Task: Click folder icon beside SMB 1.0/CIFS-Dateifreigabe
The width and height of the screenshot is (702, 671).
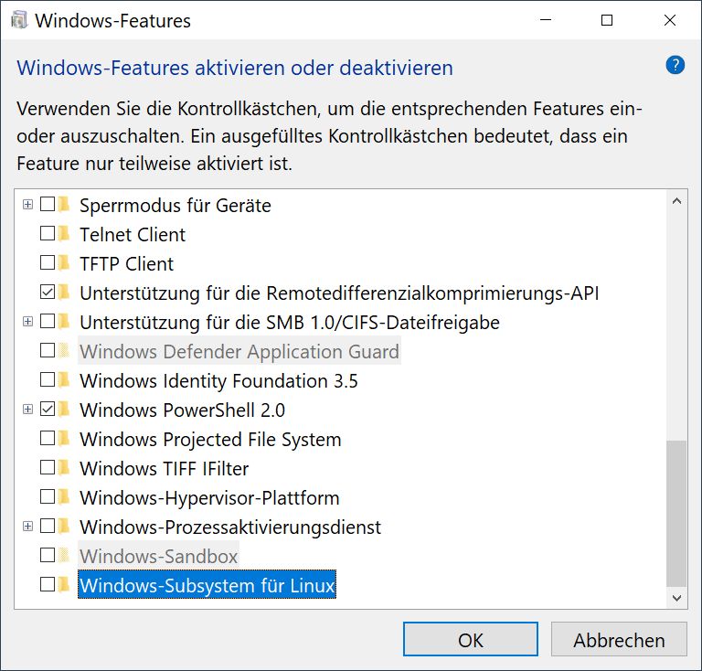Action: [64, 322]
